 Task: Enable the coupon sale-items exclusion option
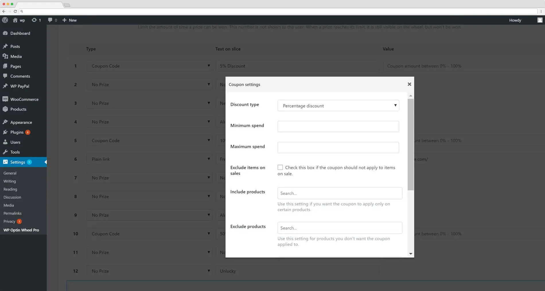pyautogui.click(x=280, y=167)
